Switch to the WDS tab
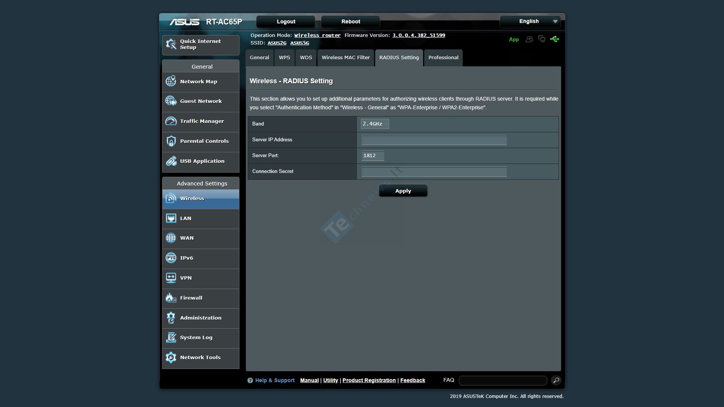Viewport: 724px width, 407px height. coord(306,58)
